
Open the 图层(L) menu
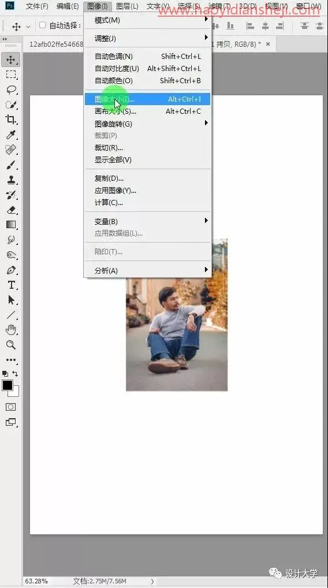(127, 6)
